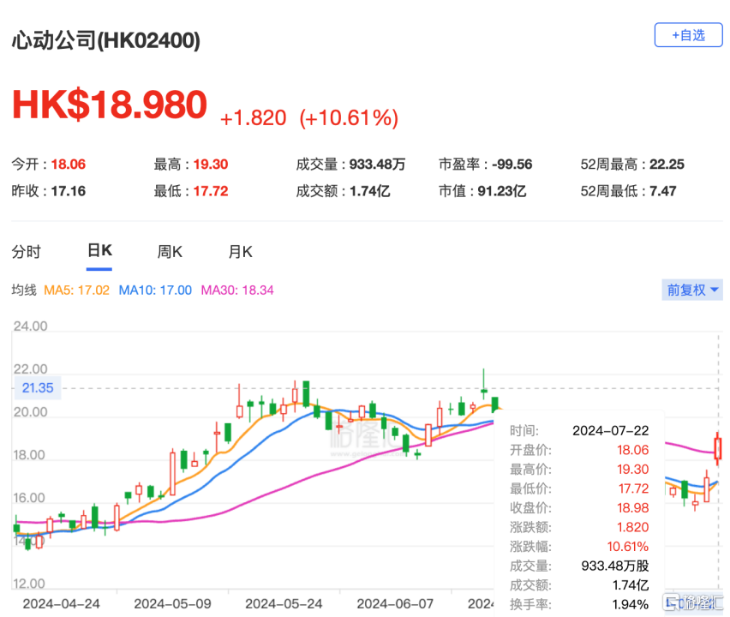The width and height of the screenshot is (730, 617).
Task: Click the tooltip date 2024-07-22
Action: (610, 431)
